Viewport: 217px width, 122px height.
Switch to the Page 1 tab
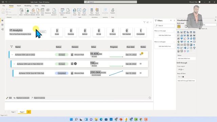(13, 112)
